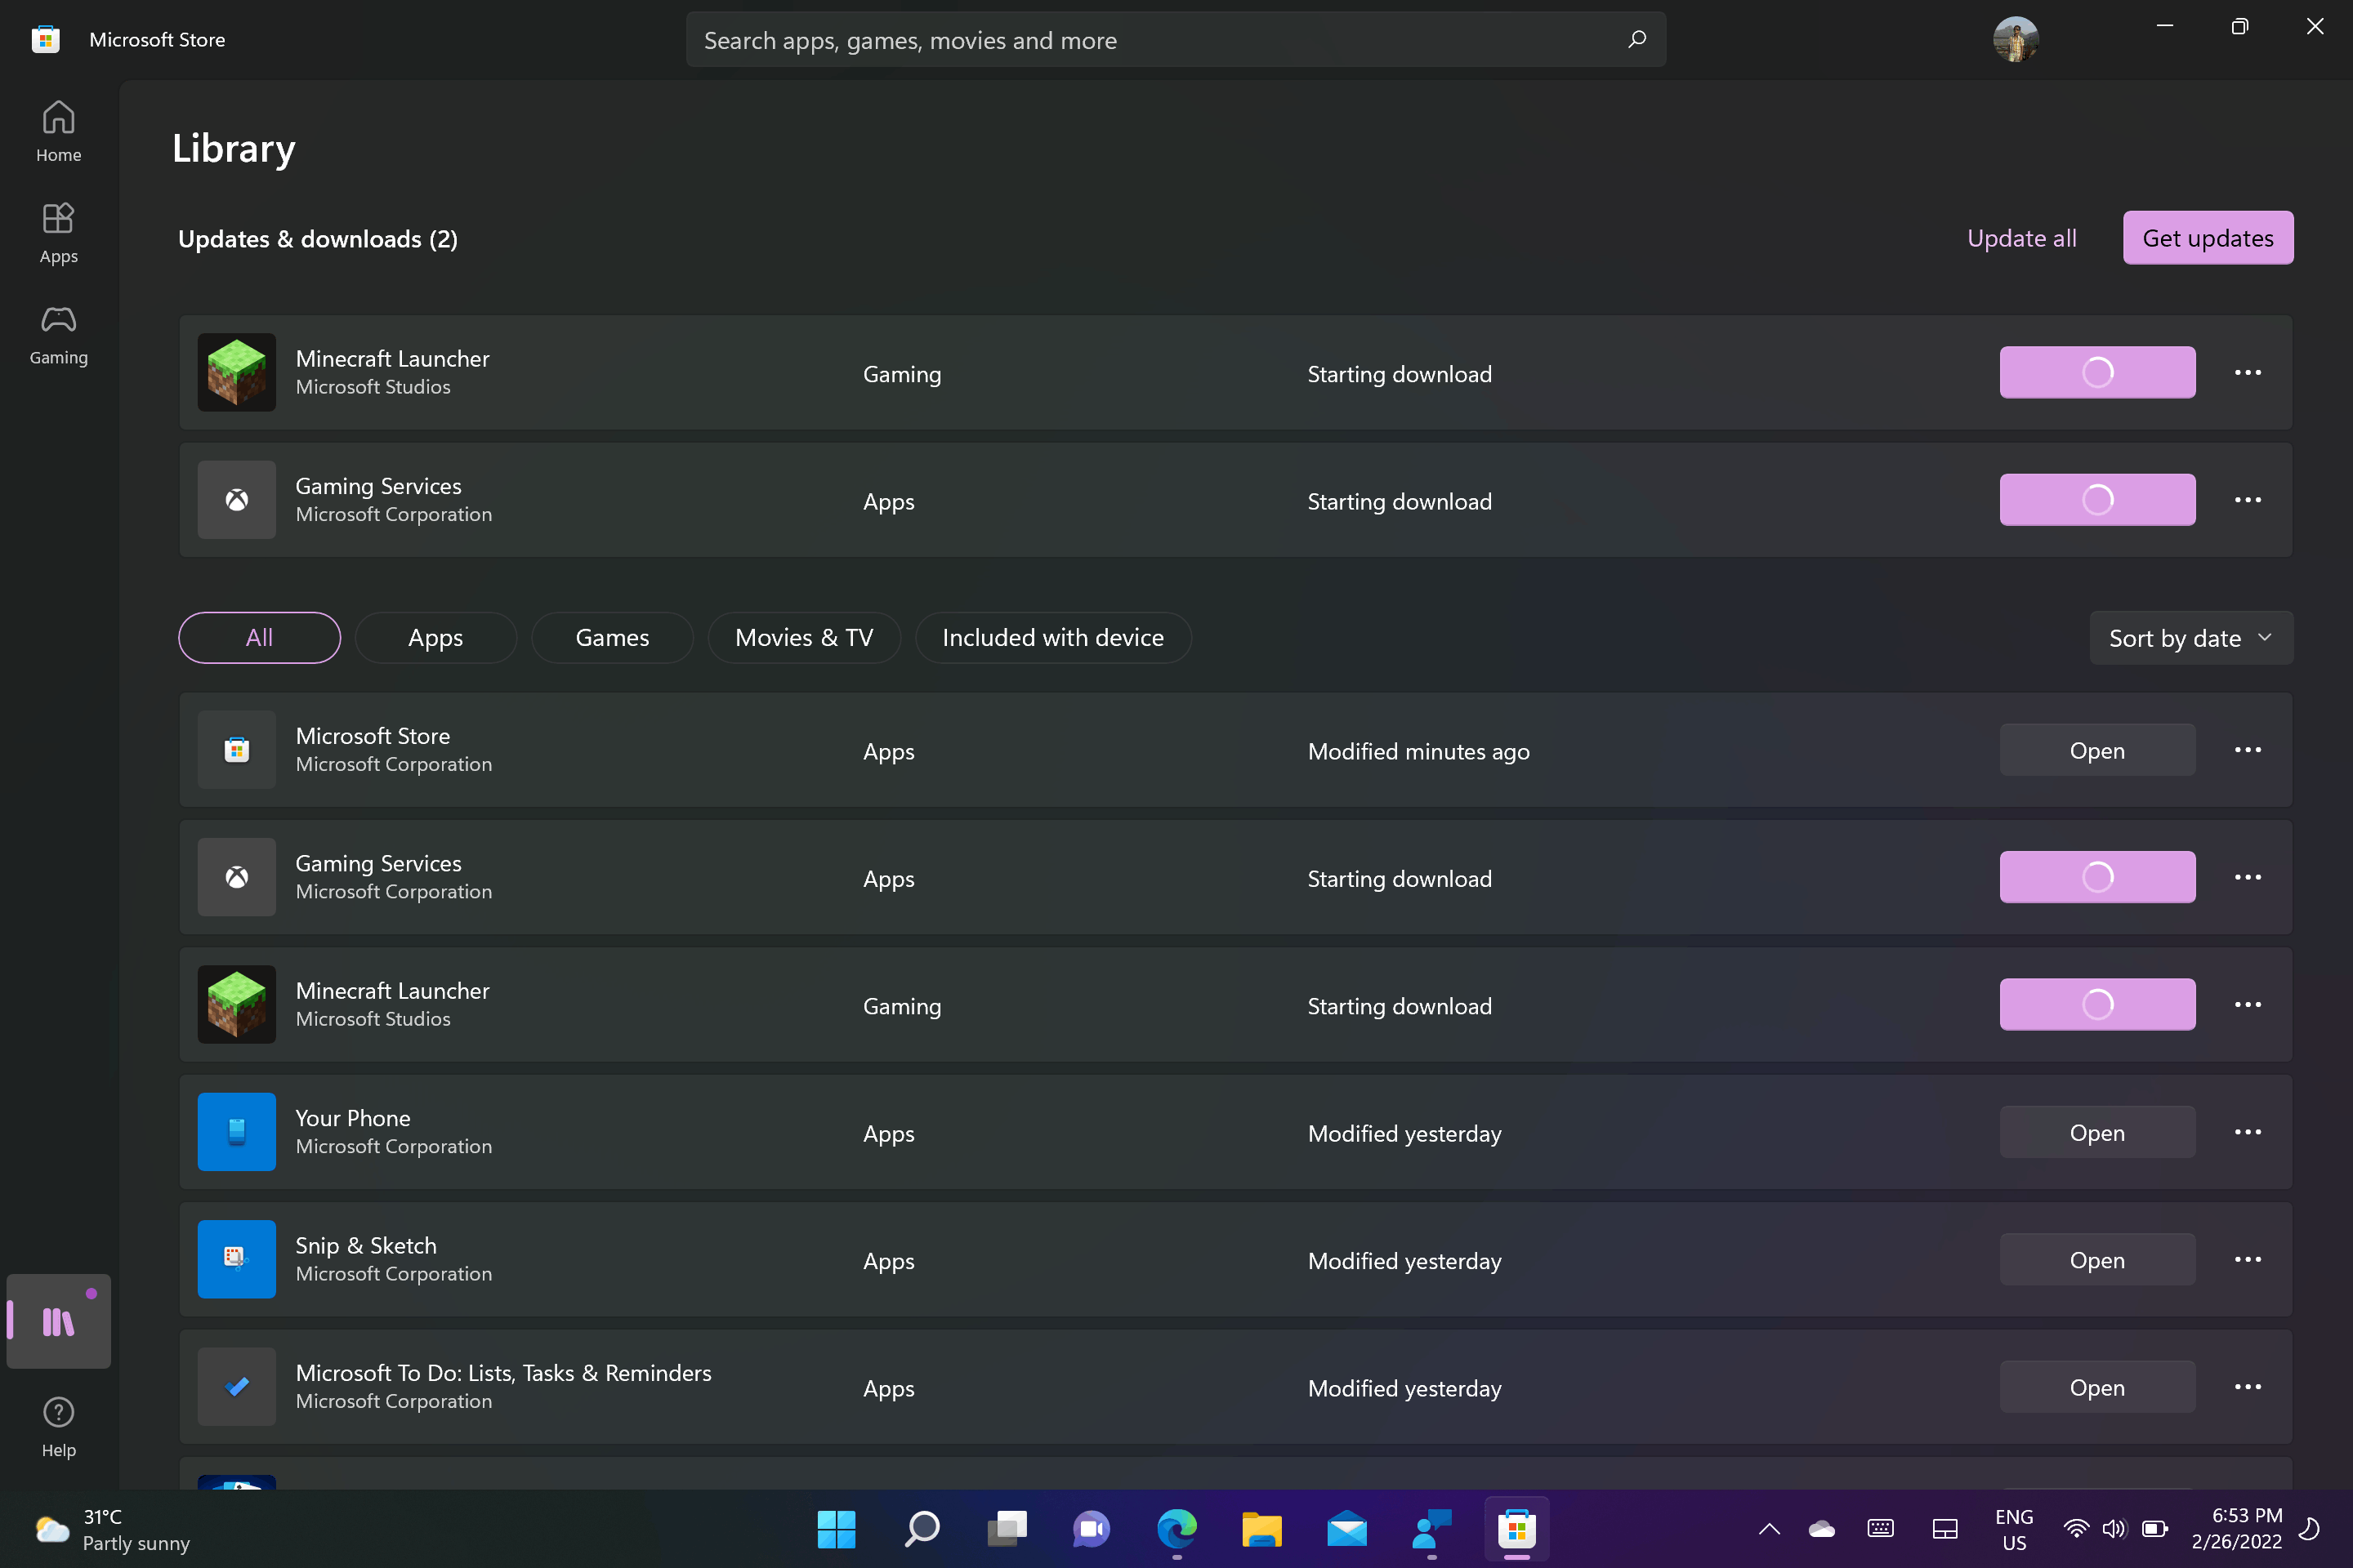Select the Games tab filter
Viewport: 2353px width, 1568px height.
(x=613, y=637)
